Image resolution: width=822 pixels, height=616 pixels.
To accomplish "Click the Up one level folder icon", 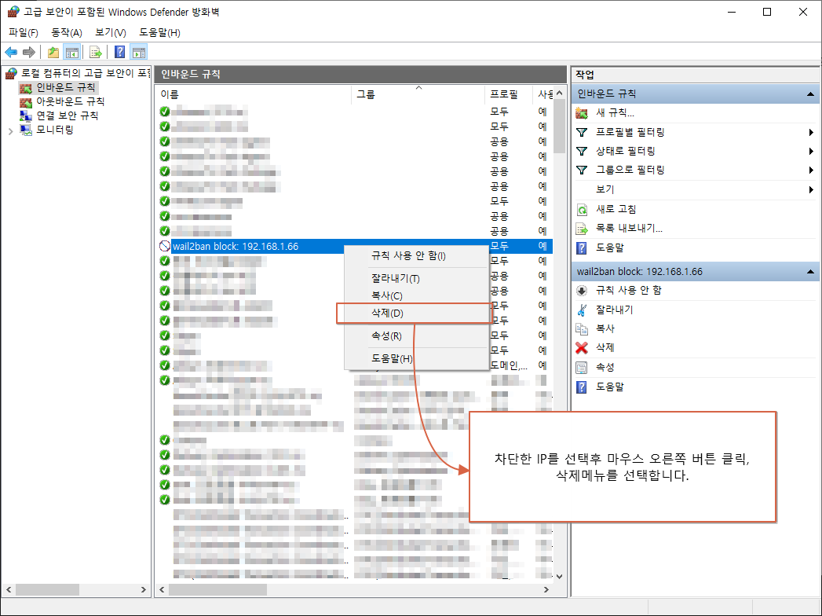I will point(53,53).
